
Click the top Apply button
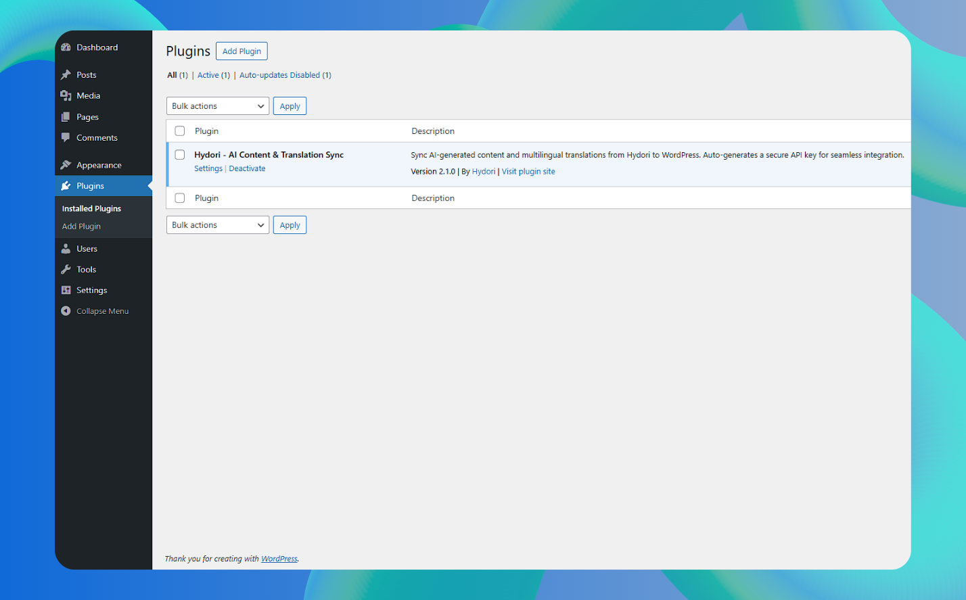click(290, 106)
